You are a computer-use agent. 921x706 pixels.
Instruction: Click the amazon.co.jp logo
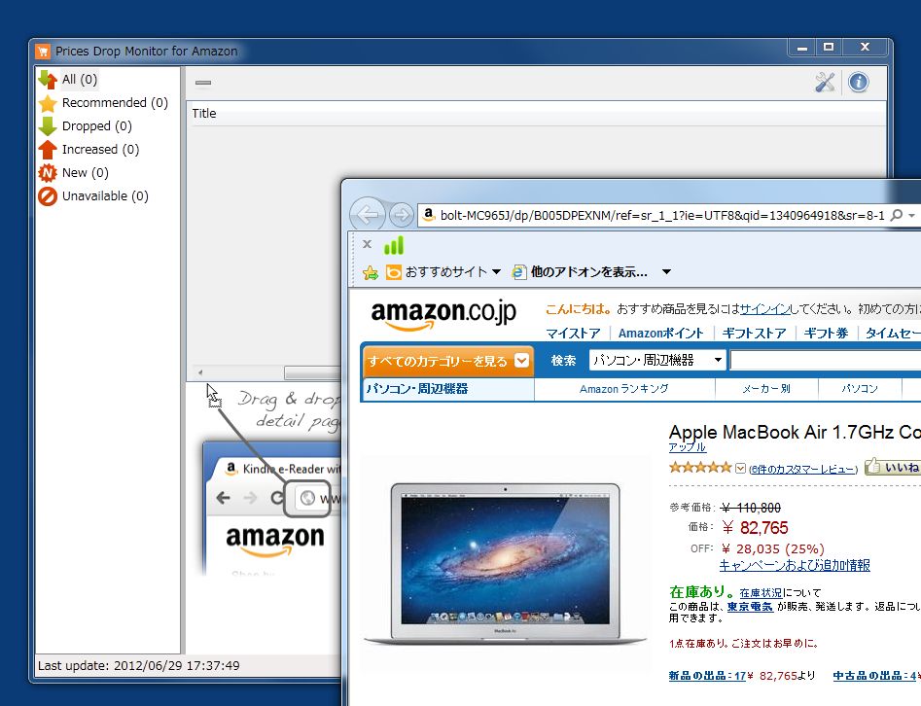coord(443,314)
